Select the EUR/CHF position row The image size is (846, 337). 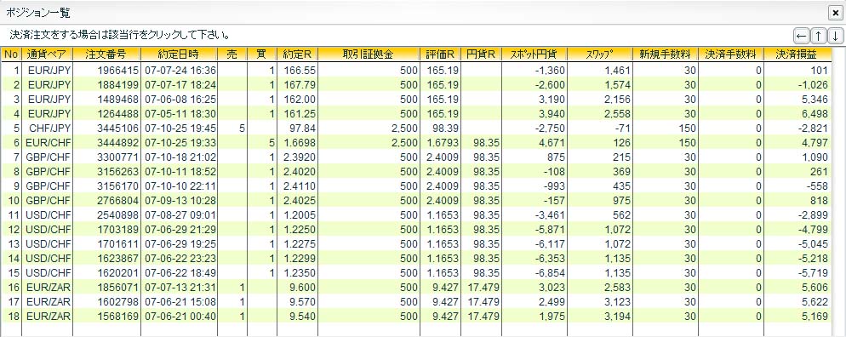[415, 143]
